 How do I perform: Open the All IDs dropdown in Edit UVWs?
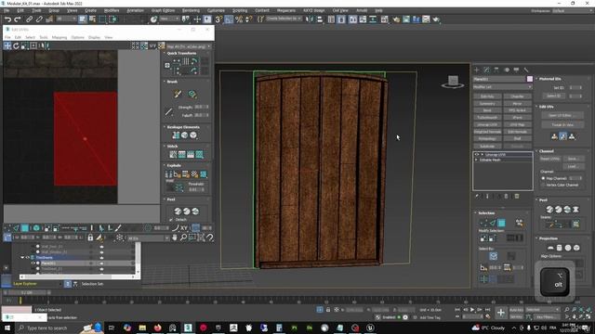[148, 238]
